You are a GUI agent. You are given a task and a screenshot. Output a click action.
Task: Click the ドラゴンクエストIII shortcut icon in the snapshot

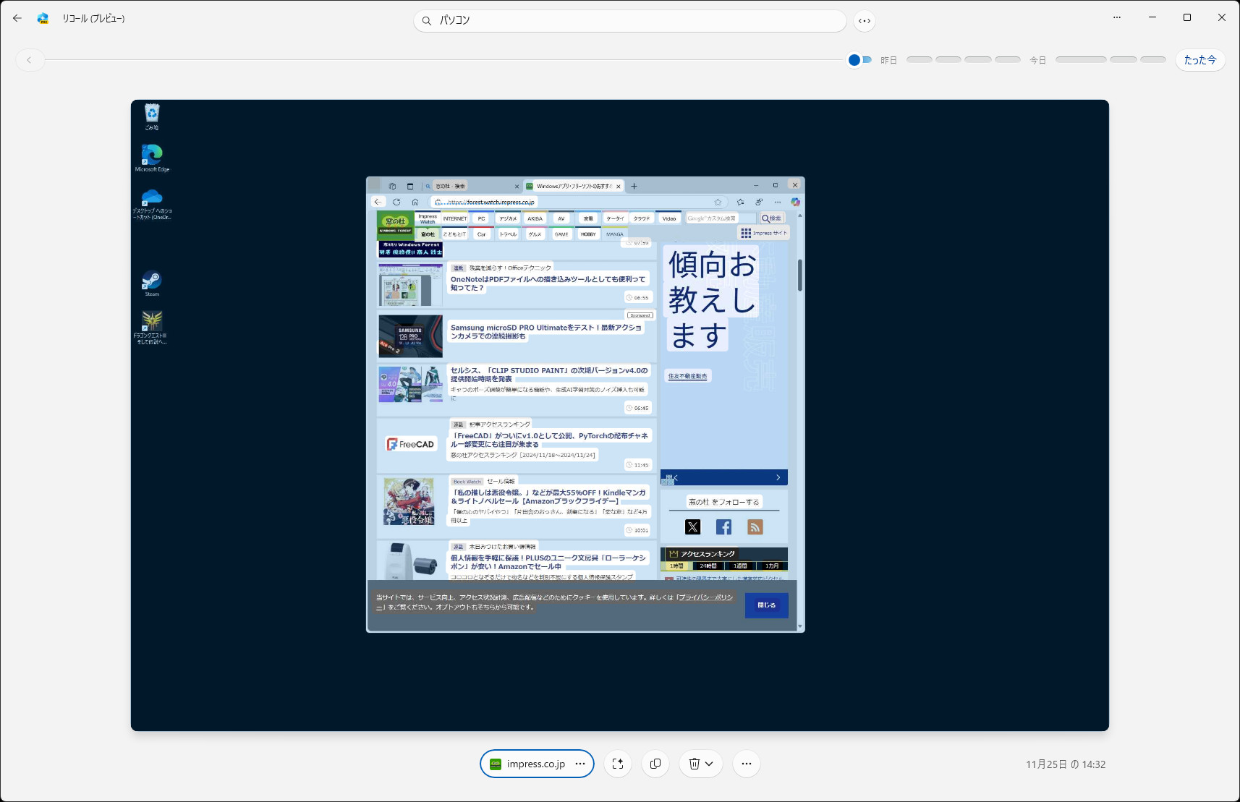click(152, 322)
